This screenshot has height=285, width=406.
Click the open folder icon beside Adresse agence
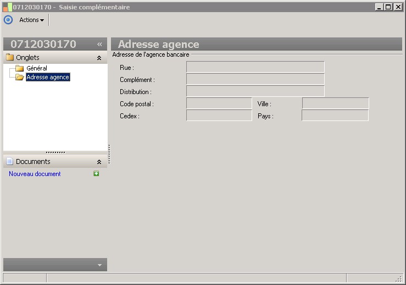point(19,77)
